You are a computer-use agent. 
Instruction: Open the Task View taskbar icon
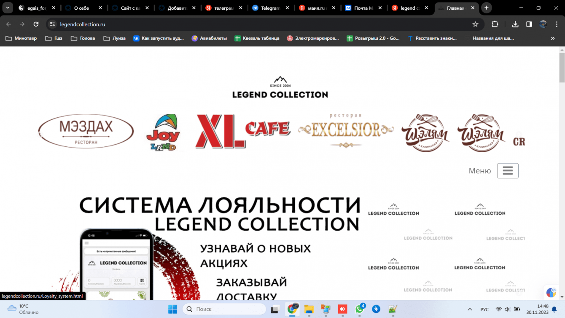tap(275, 309)
